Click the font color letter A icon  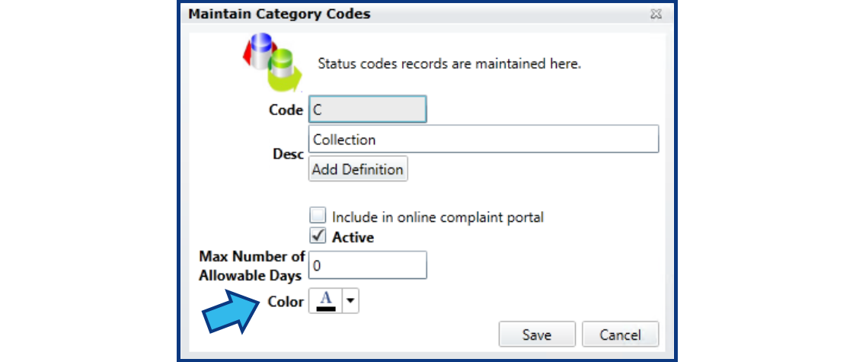point(326,297)
